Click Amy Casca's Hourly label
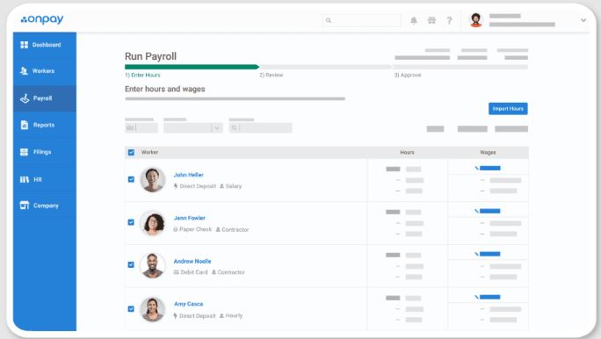This screenshot has height=339, width=601. click(x=234, y=315)
